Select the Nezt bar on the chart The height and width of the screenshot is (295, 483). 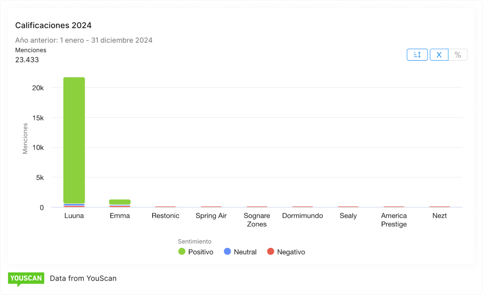coord(440,206)
